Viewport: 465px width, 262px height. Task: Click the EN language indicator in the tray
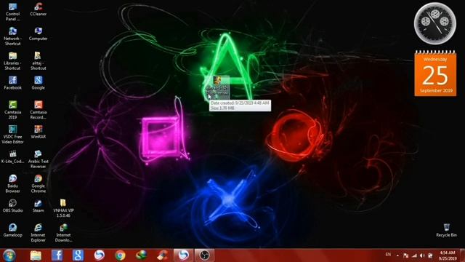tap(388, 255)
